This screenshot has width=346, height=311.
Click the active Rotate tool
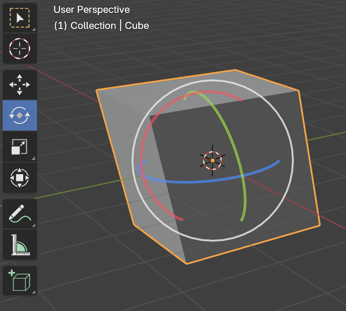point(20,115)
